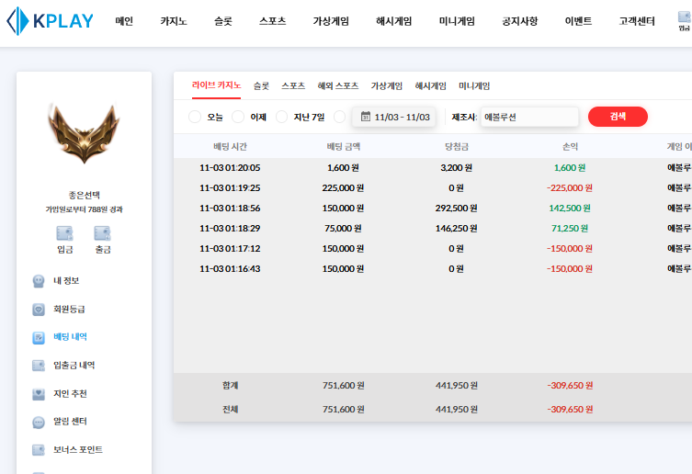Click the 회원등급 badge icon

39,310
